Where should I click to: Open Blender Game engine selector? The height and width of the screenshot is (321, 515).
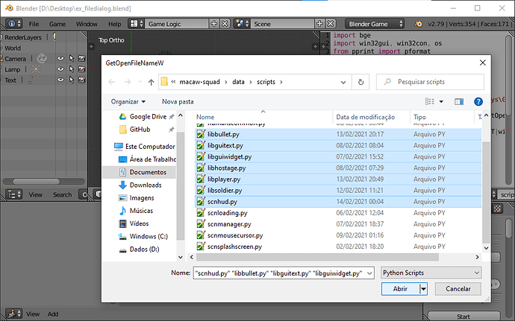375,24
